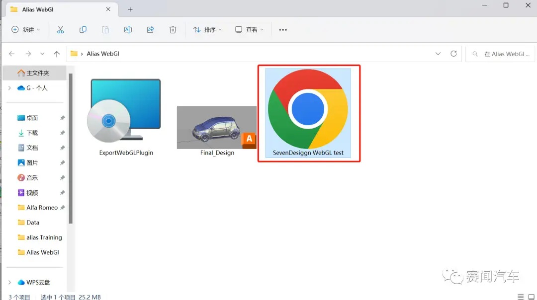Refresh the Alias WebGl folder
This screenshot has width=537, height=300.
click(454, 54)
